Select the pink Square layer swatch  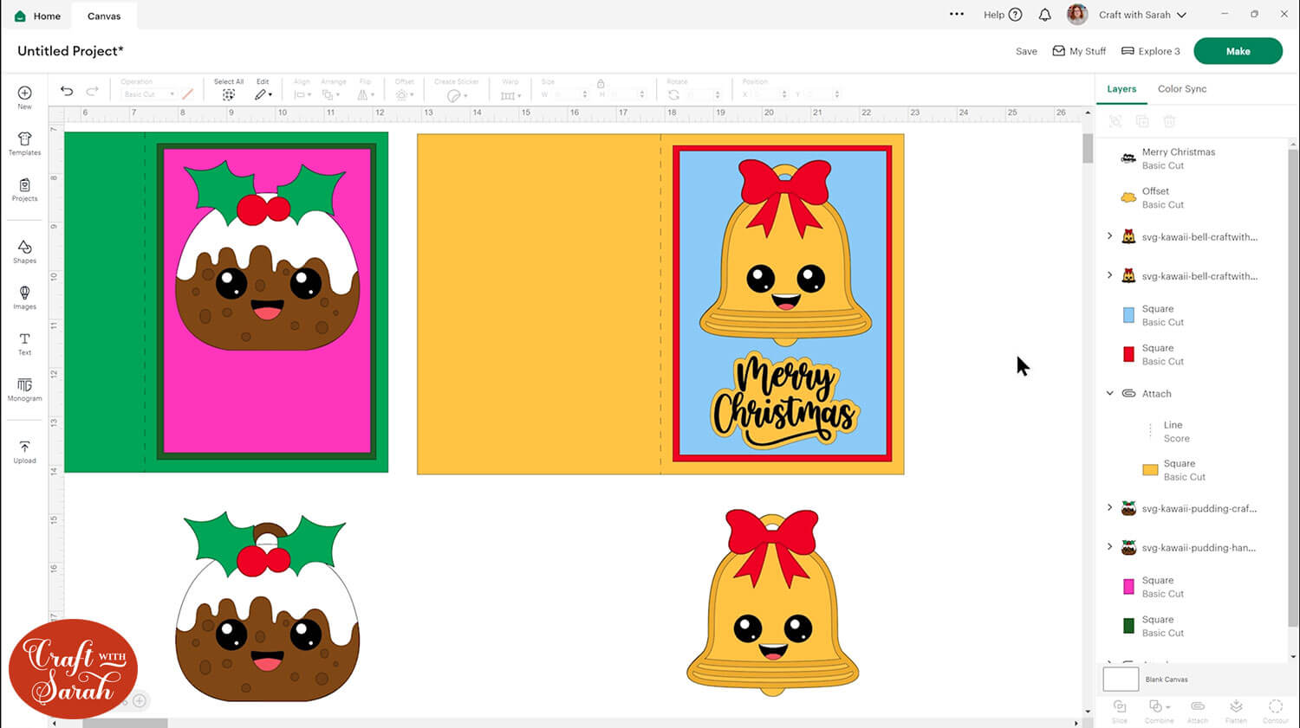pyautogui.click(x=1128, y=587)
